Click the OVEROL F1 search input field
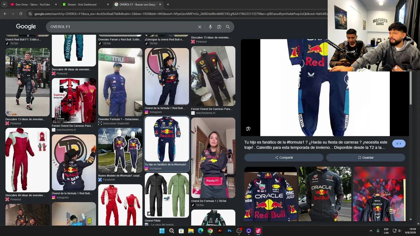This screenshot has width=420, height=236. [121, 27]
